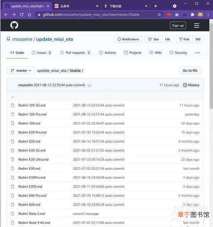
Task: Open the Pull requests tab
Action: click(x=76, y=53)
